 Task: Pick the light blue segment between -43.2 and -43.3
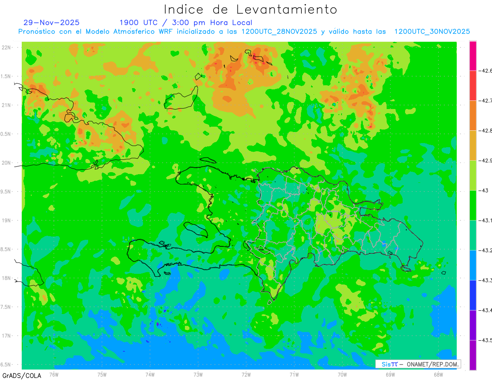point(473,265)
